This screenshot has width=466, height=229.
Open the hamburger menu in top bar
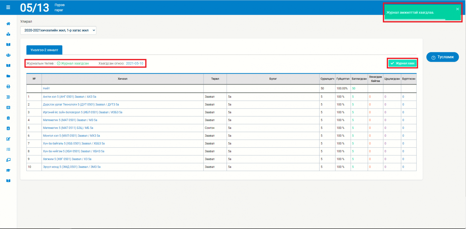coord(8,7)
